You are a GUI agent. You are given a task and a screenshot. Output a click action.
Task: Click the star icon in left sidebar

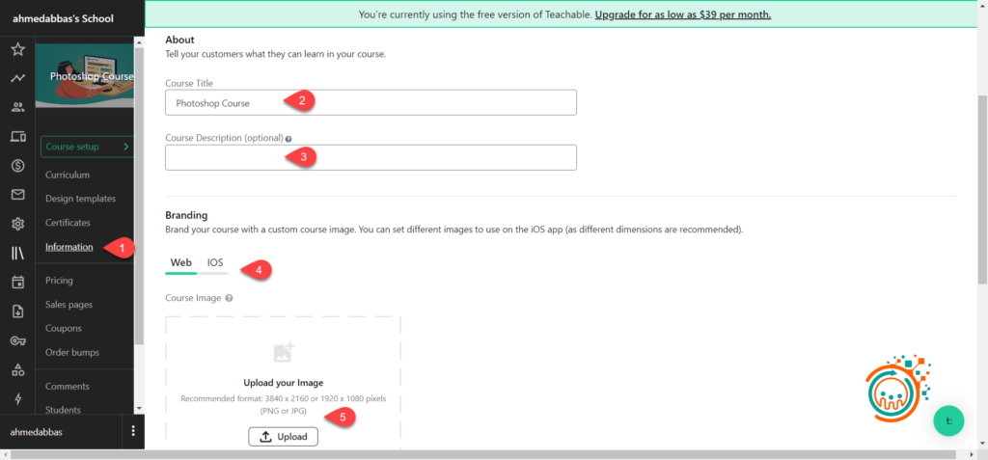17,49
